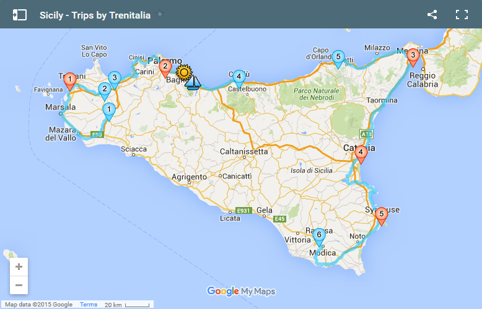Select the yellow sun marker near Bagheria

coord(184,73)
